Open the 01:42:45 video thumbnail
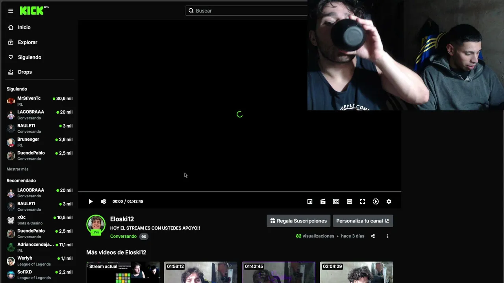 tap(279, 272)
